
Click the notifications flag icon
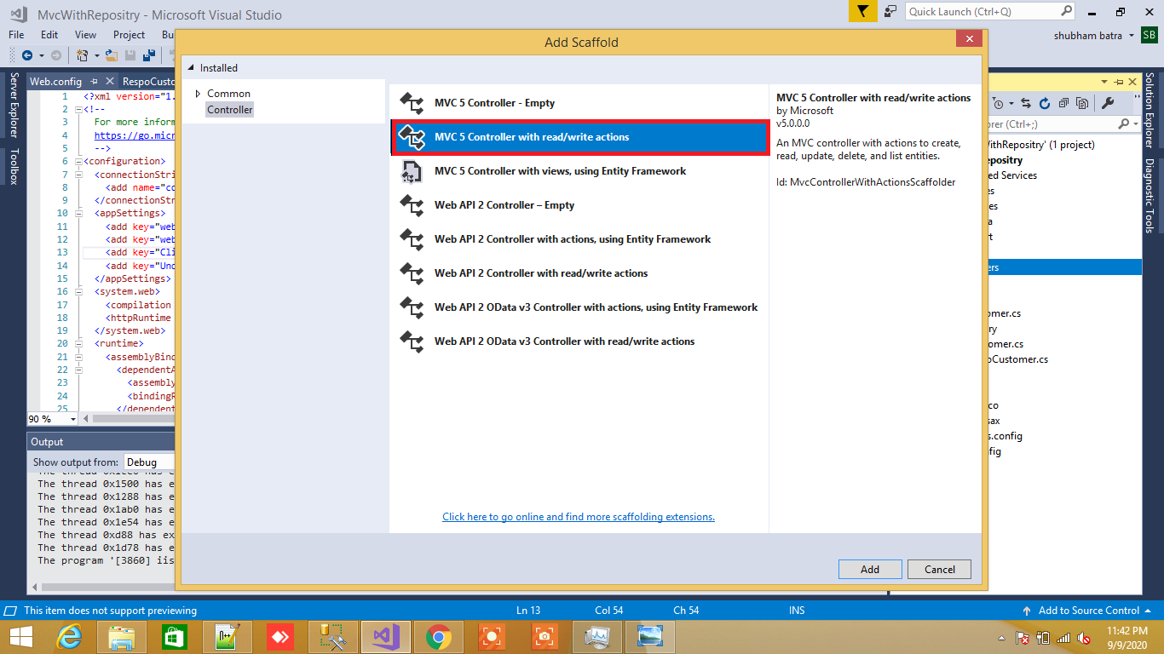[862, 11]
